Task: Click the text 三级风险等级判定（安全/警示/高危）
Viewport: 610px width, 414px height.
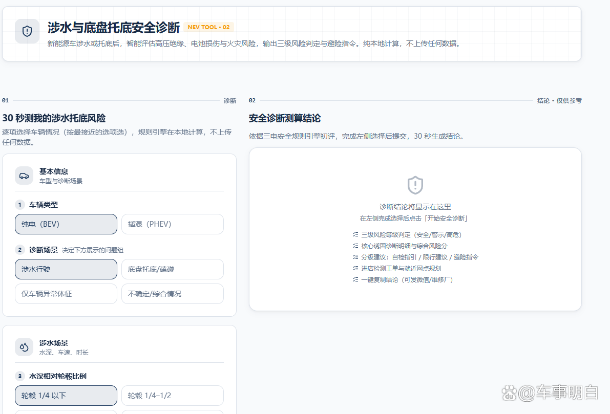Action: click(x=412, y=235)
